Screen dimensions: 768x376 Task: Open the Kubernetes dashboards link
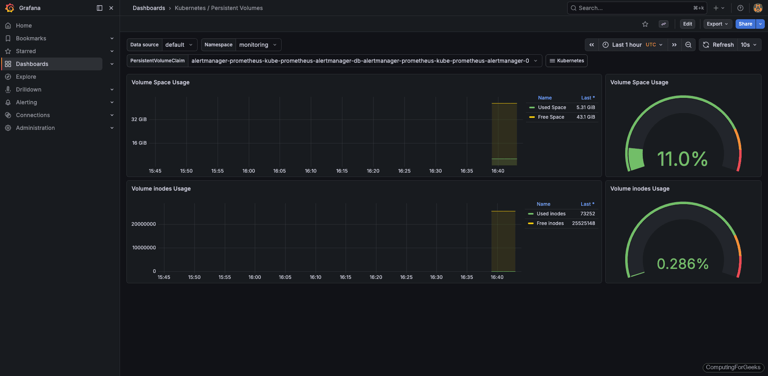pyautogui.click(x=566, y=60)
